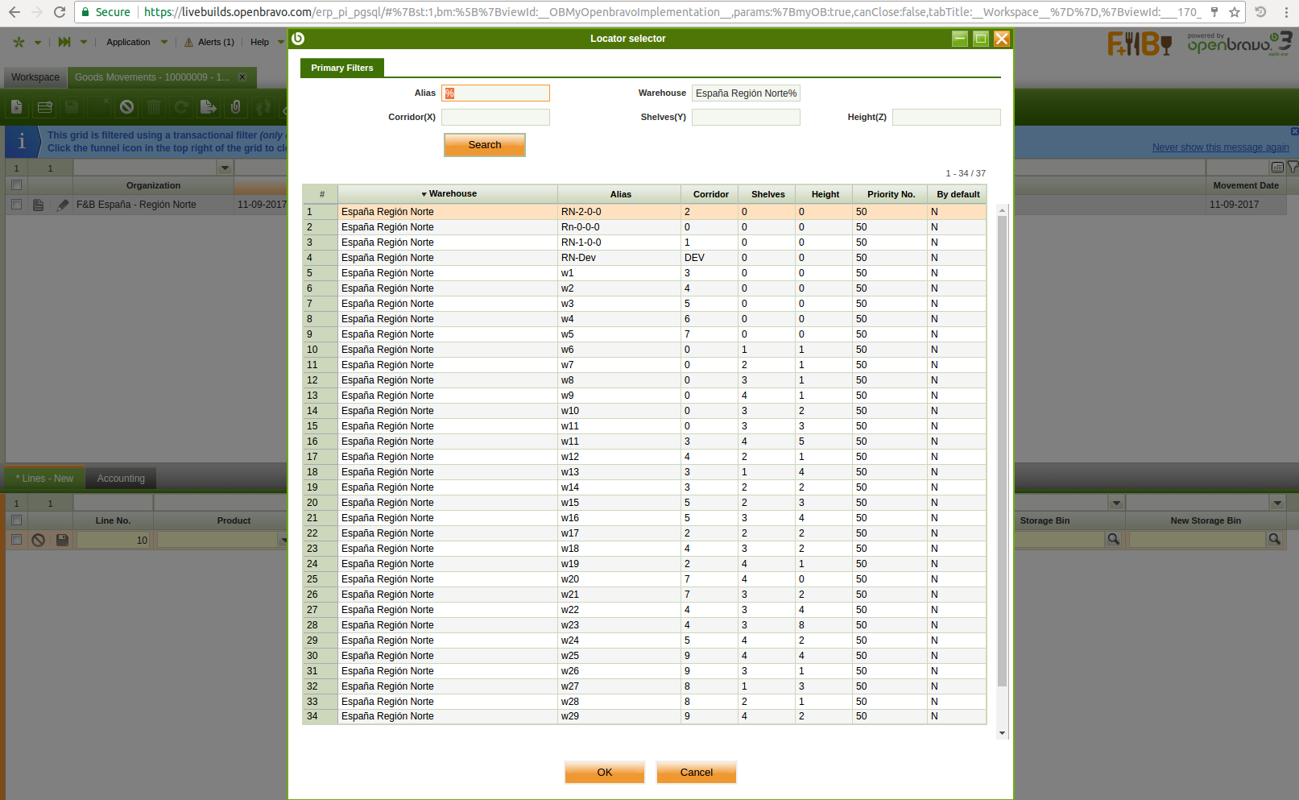Screen dimensions: 1299x800
Task: Click the paperclip attachments icon
Action: coord(235,107)
